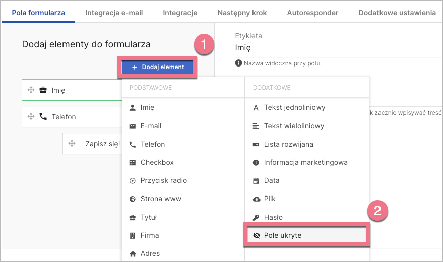Insert the Lista rozwijana dropdown element
443x262 pixels.
point(288,144)
